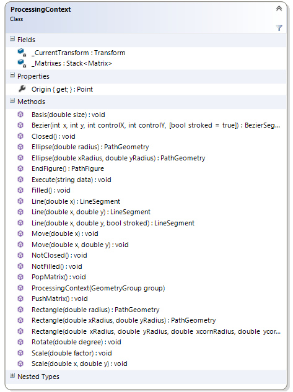Screen dimensions: 293x392
Task: Click the _CurrentTransform private field icon
Action: (x=22, y=53)
